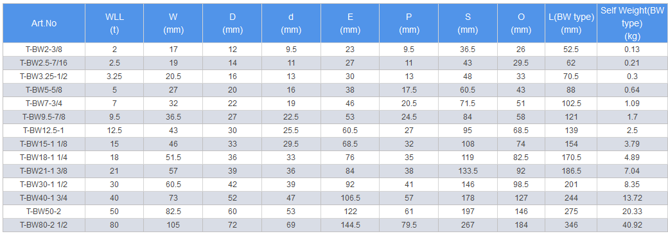The width and height of the screenshot is (668, 236).
Task: Click the Art.No column header
Action: coord(44,24)
